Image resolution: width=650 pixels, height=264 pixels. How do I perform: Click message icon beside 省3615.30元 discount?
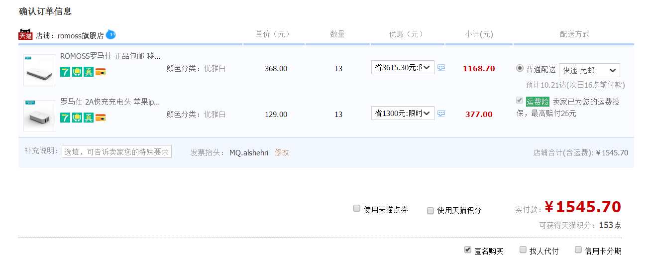pyautogui.click(x=441, y=68)
